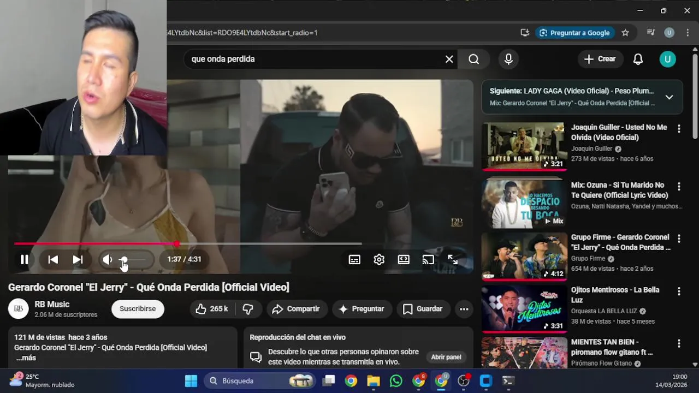Toggle subtitles on the video player
Screen dimensions: 699x393
(354, 260)
